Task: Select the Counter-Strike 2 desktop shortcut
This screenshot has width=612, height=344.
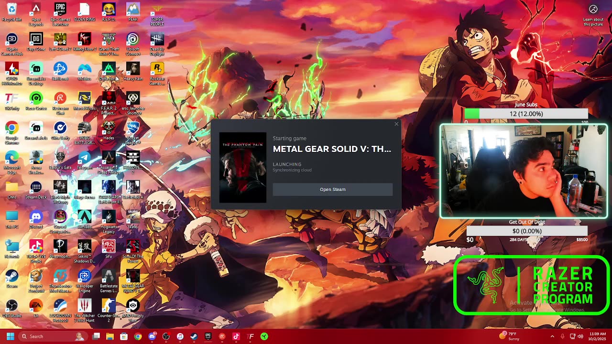Action: pos(109,311)
